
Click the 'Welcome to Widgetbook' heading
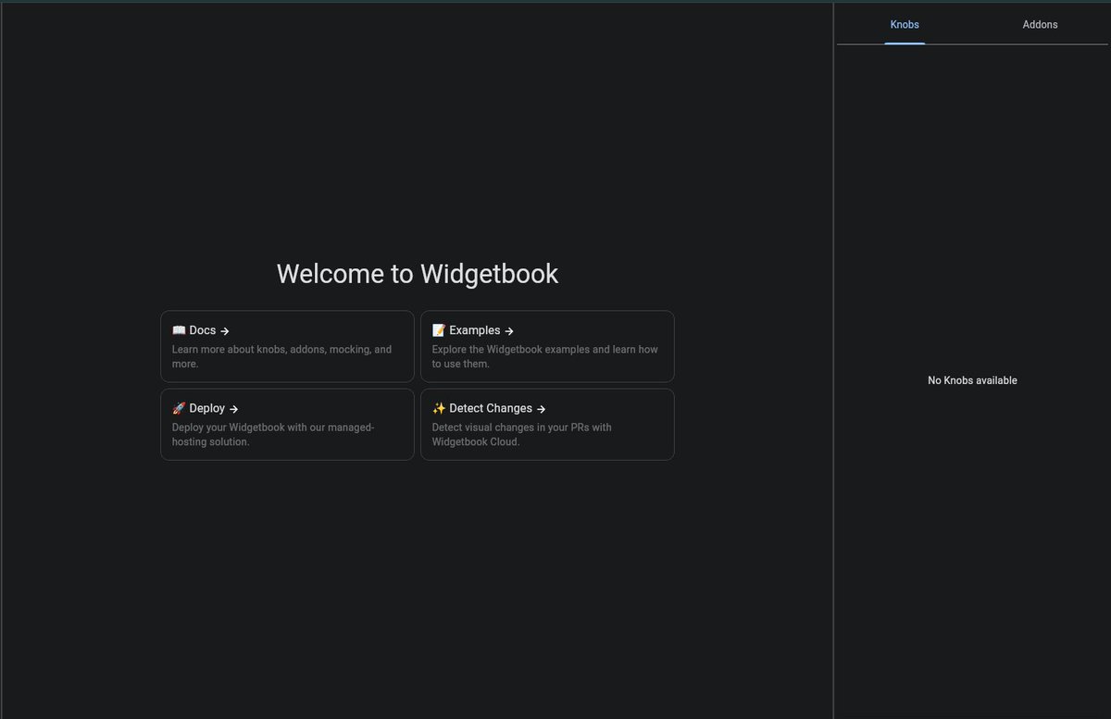[x=418, y=274]
